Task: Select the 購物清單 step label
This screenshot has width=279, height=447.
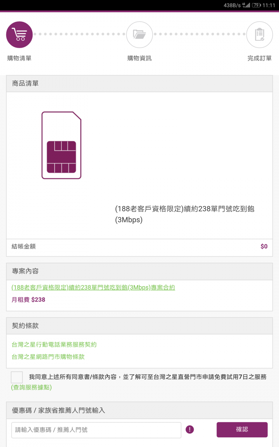Action: [19, 58]
